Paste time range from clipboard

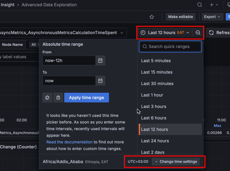[58, 98]
